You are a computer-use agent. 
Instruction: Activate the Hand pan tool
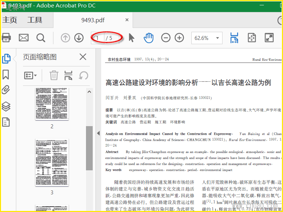tap(149, 38)
